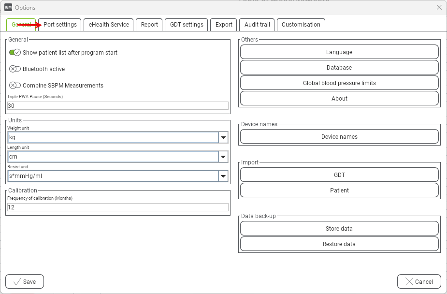Turn on Combine SBPM Measurements toggle

pos(15,85)
